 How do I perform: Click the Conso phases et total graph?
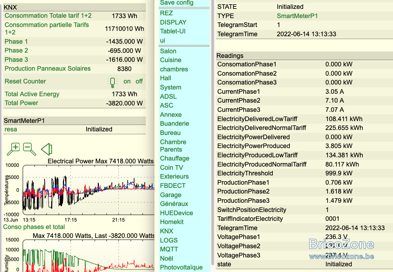(89, 255)
